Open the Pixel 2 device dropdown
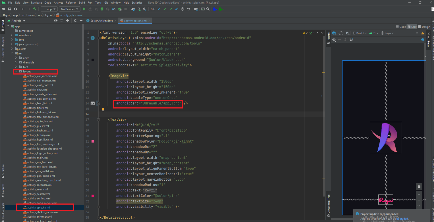Screen dimensions: 434x222 click(360, 33)
